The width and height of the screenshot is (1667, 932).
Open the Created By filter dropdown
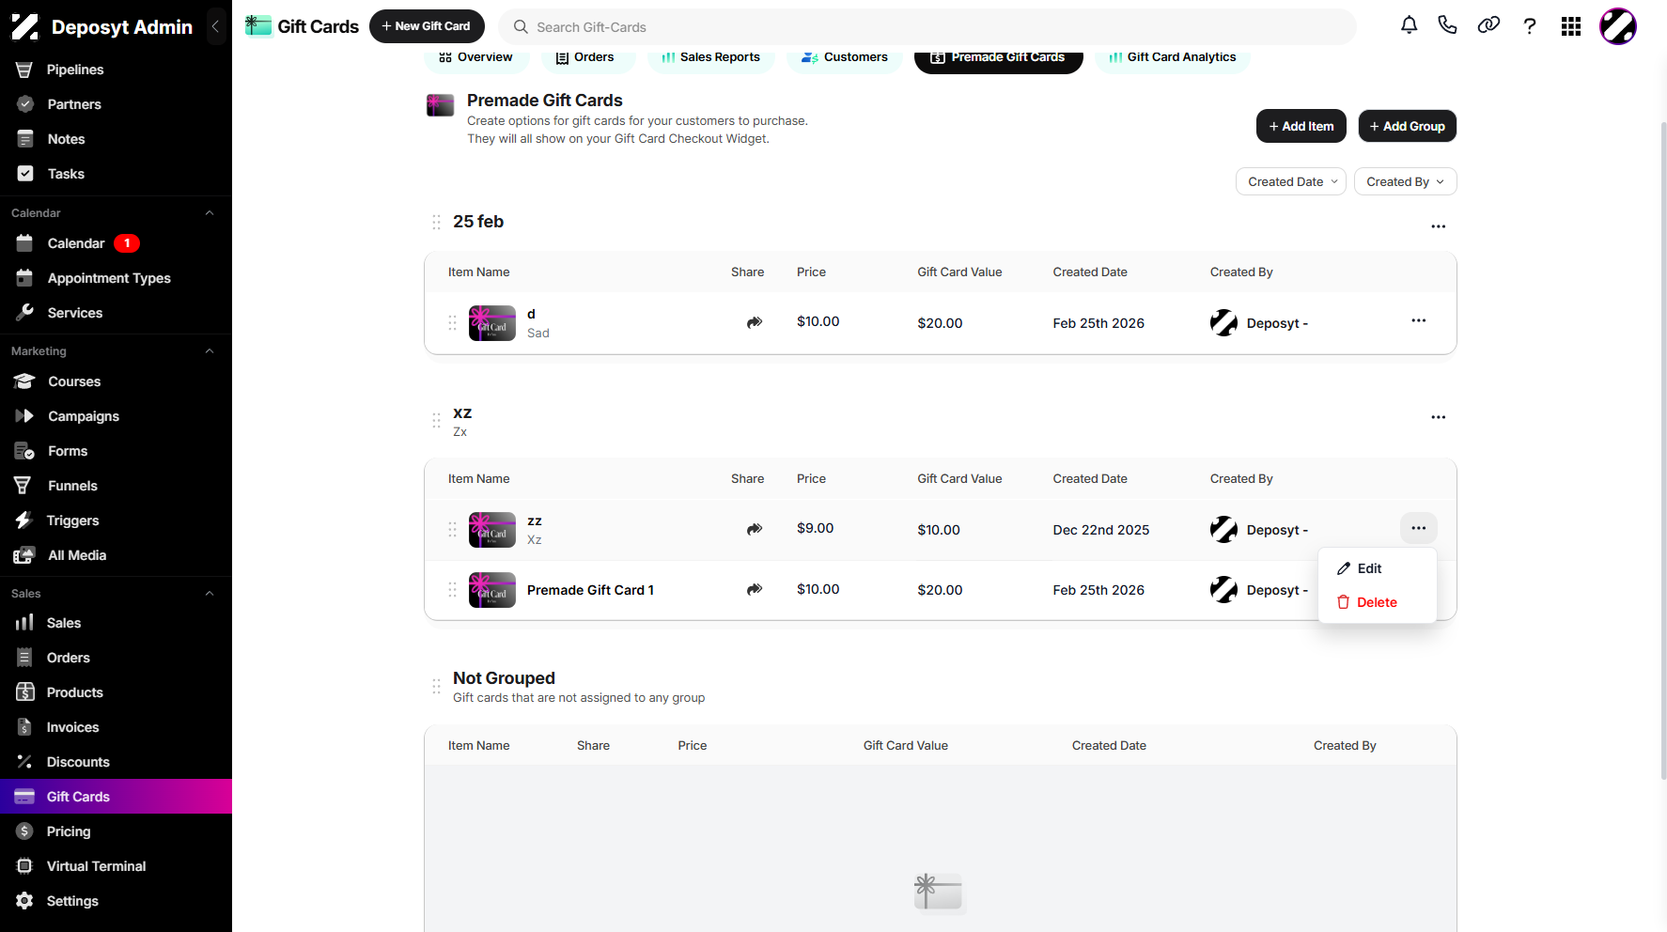[1405, 181]
